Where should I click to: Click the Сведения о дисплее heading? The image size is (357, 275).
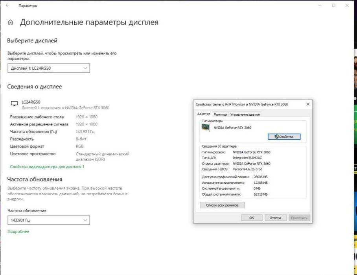tap(34, 87)
